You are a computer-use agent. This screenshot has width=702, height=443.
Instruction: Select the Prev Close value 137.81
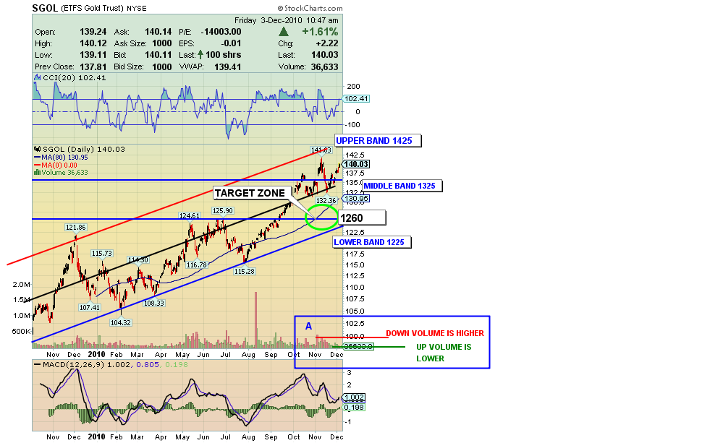tap(93, 66)
